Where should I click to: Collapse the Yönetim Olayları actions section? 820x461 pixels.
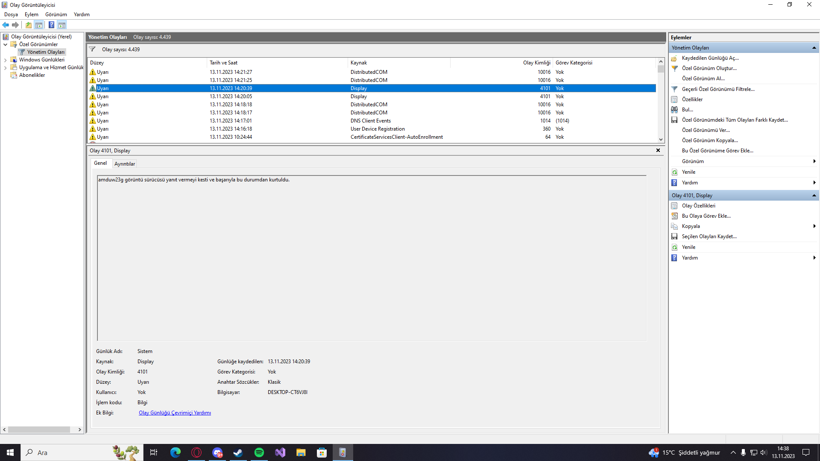[x=814, y=48]
